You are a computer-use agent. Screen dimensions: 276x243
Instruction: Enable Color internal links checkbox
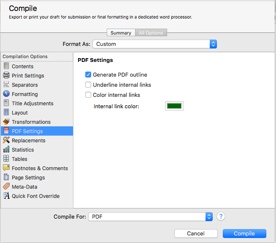(x=88, y=95)
